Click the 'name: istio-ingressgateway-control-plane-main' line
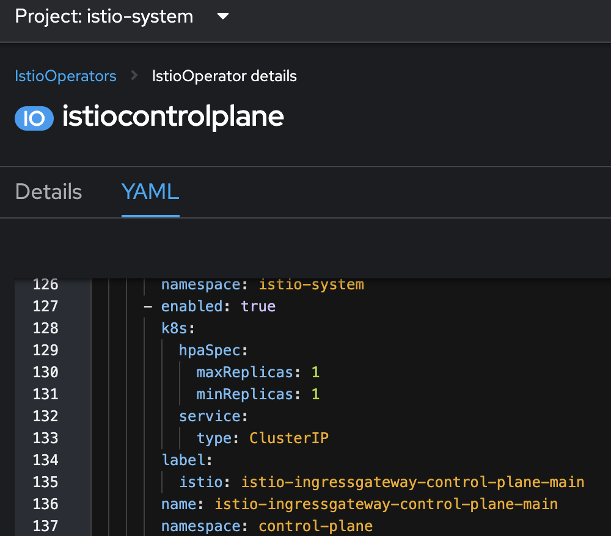611x536 pixels. tap(360, 504)
